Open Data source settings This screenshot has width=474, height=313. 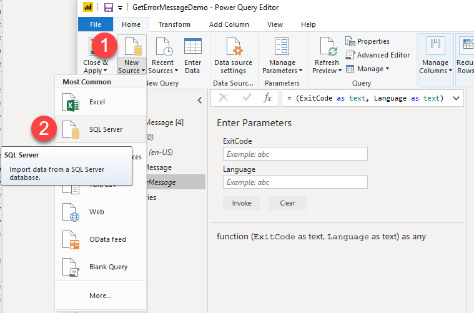[233, 56]
